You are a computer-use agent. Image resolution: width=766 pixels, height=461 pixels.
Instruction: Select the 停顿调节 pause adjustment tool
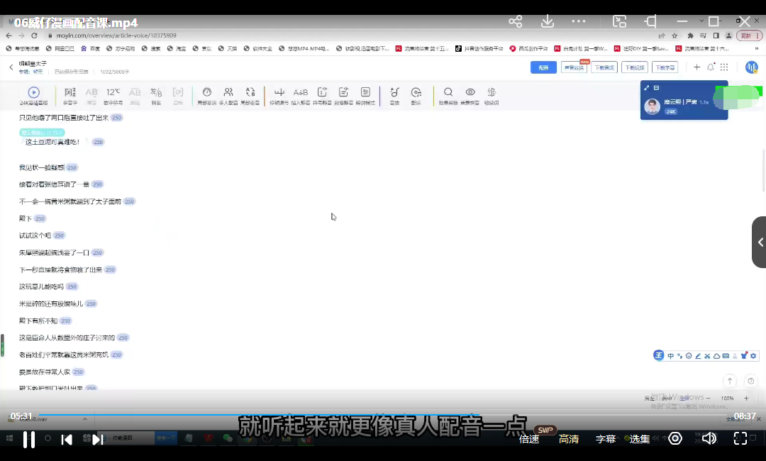279,96
